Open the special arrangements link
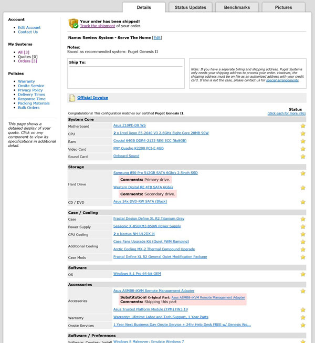The image size is (315, 343). point(282,80)
